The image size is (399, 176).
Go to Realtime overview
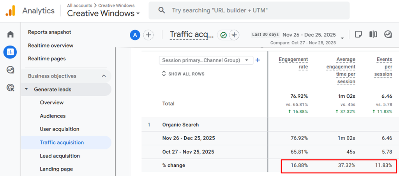tap(51, 46)
